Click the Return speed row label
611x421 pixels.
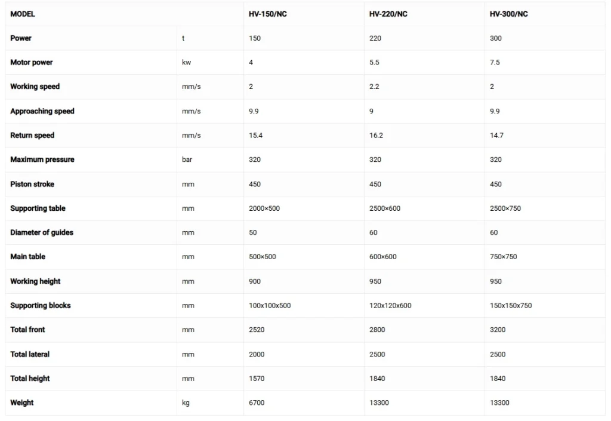point(32,136)
